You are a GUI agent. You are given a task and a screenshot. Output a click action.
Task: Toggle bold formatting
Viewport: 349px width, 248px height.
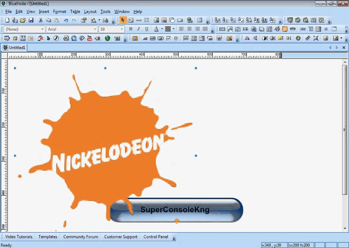pyautogui.click(x=131, y=29)
